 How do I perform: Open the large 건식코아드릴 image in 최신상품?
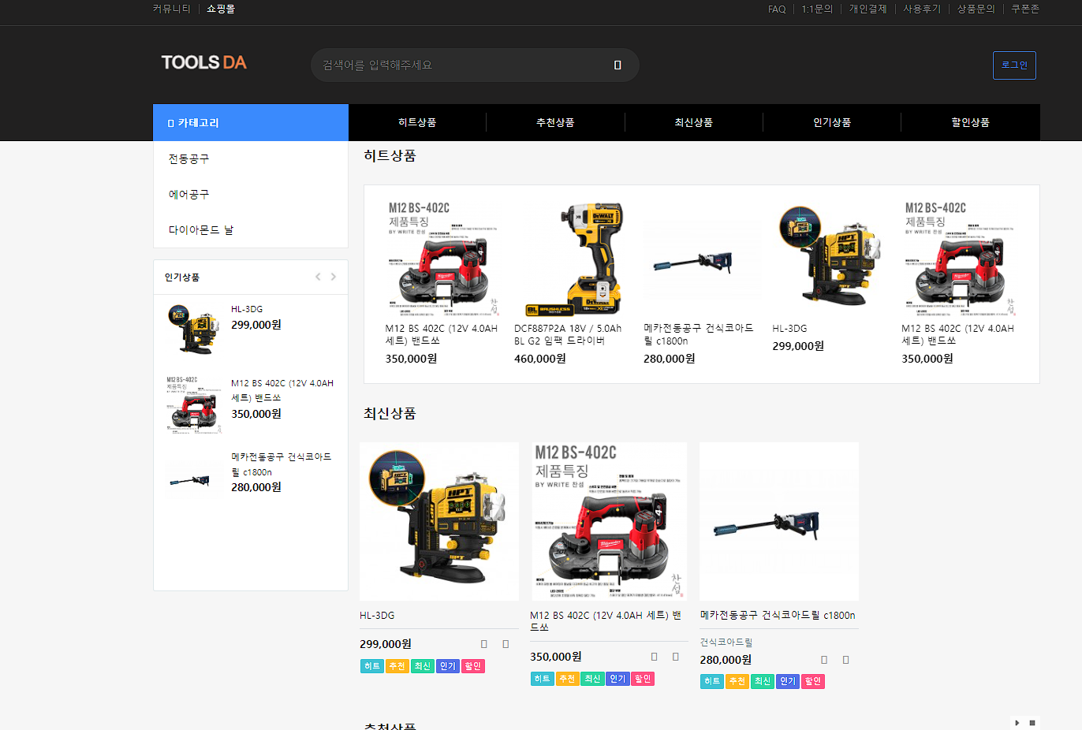coord(779,521)
